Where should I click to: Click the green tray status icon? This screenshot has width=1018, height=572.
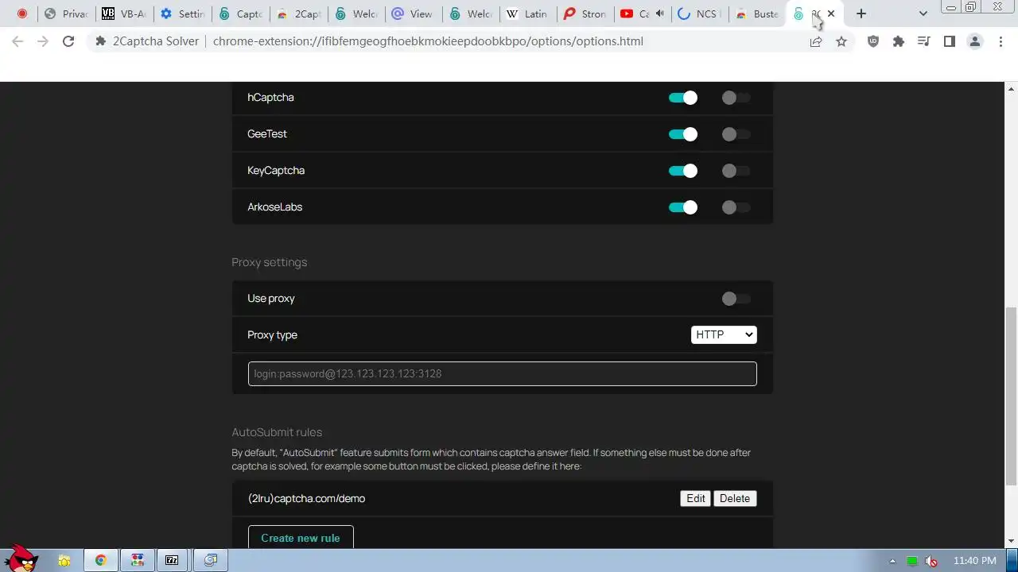(x=912, y=561)
